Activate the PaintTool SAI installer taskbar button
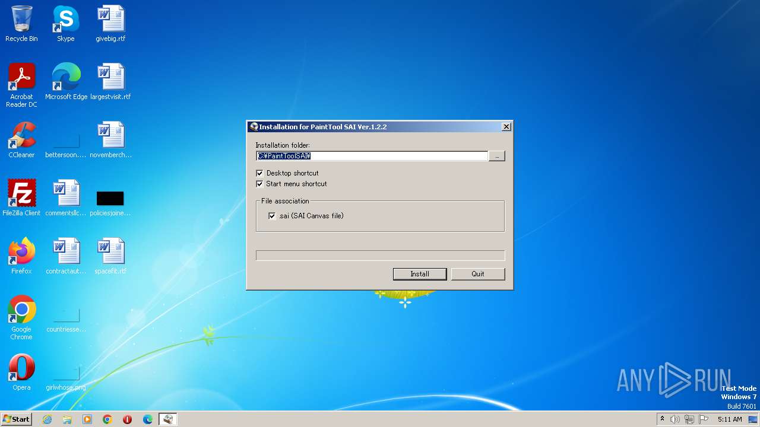Screen dimensions: 760x427 pos(168,419)
